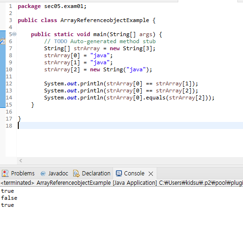Click the args parameter on line 5
The image size is (243, 227).
point(145,34)
